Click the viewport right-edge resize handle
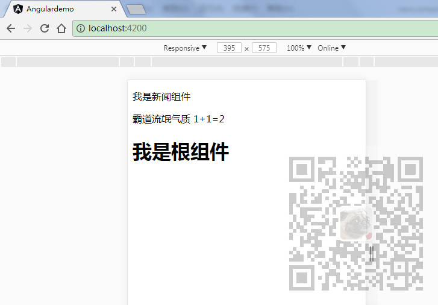 [372, 254]
